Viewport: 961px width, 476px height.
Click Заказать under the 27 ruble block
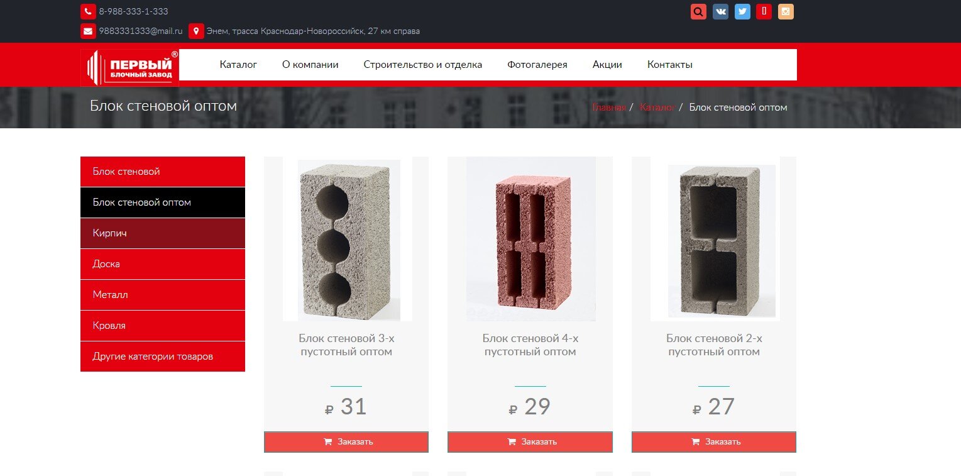click(714, 442)
